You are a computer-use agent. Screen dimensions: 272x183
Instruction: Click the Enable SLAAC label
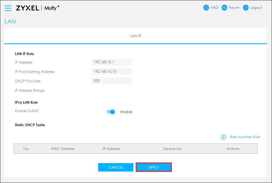pyautogui.click(x=27, y=111)
